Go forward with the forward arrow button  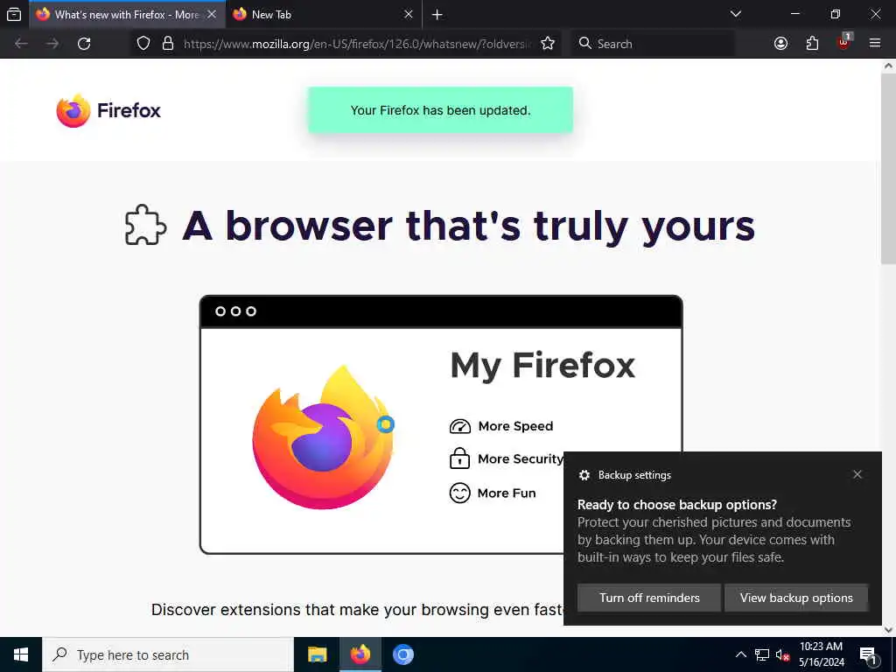(52, 44)
